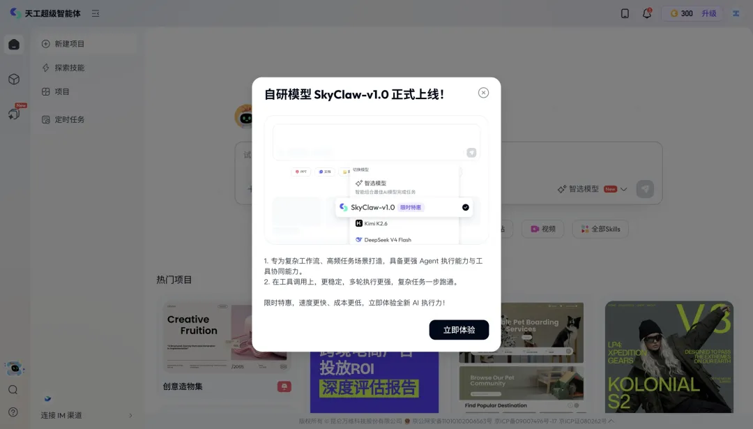The height and width of the screenshot is (429, 753).
Task: Open the help question mark icon
Action: (13, 412)
